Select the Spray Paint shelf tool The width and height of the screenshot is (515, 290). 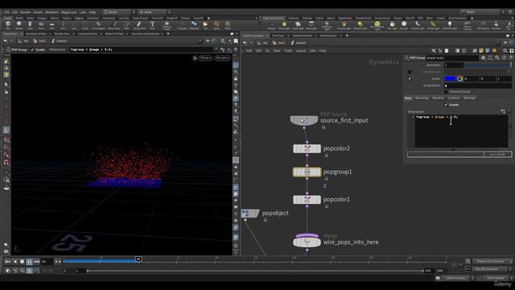(x=139, y=25)
